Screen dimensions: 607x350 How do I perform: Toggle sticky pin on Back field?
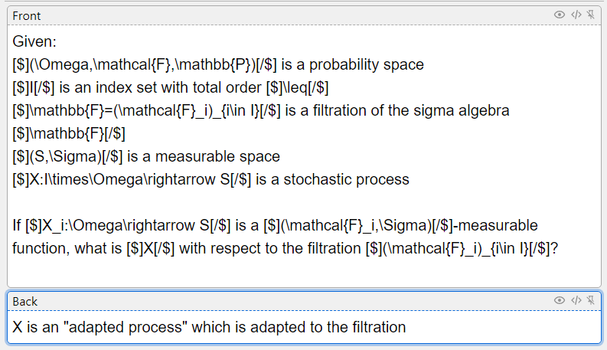coord(591,300)
